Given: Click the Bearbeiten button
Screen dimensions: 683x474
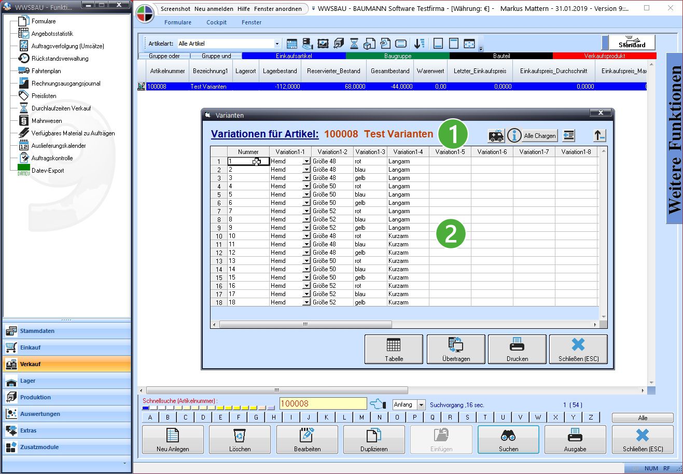Looking at the screenshot, I should (x=307, y=440).
